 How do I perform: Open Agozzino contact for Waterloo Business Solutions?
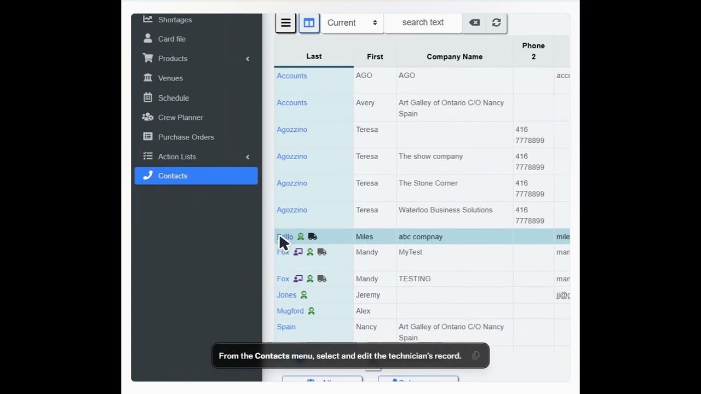click(292, 210)
